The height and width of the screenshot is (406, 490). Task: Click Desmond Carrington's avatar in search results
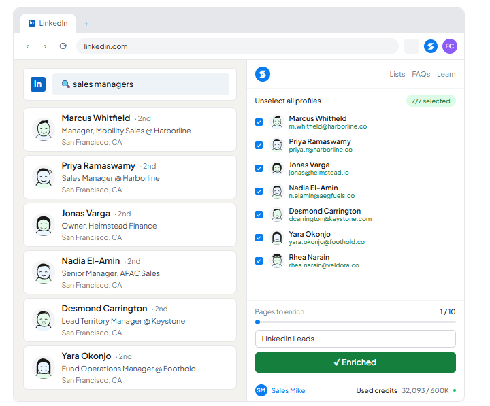pyautogui.click(x=44, y=320)
